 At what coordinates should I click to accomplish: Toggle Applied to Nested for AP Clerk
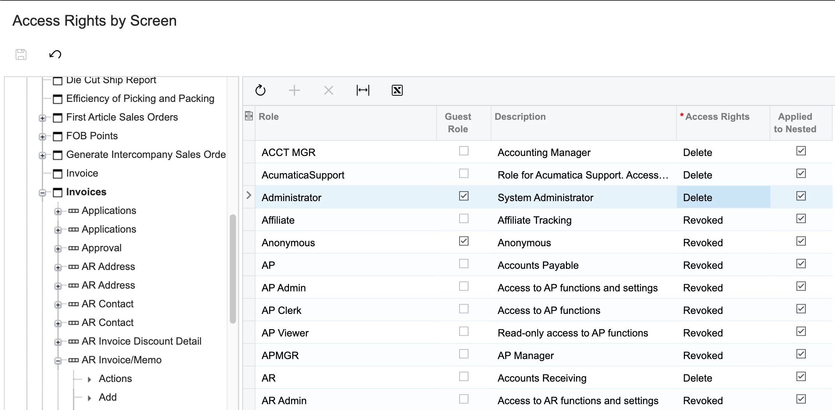pos(801,309)
